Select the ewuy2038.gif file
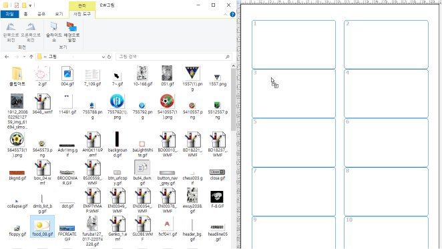Screen dimensions: 442x249 pos(192,201)
